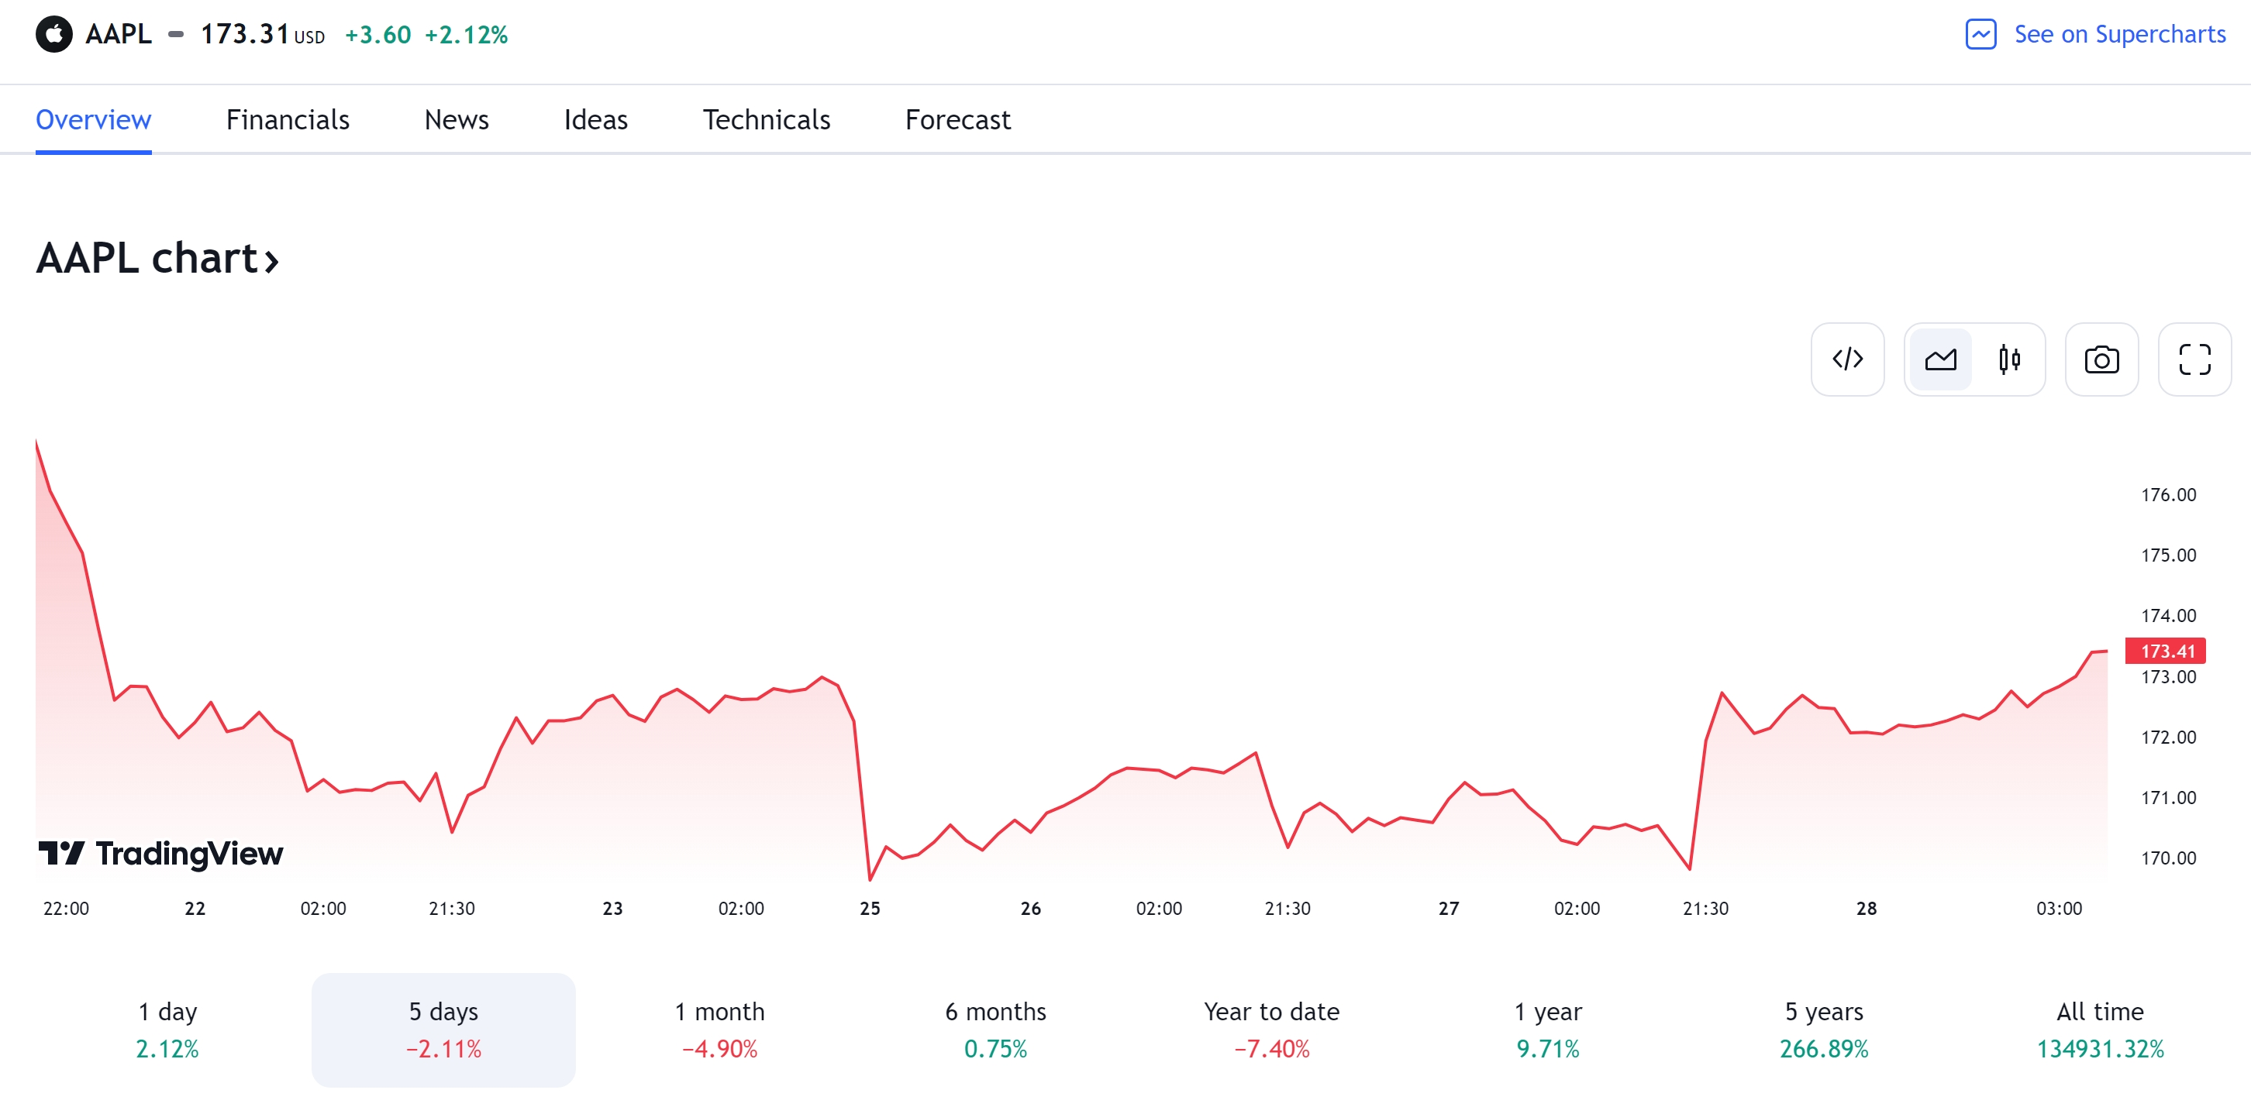Switch to area chart style
Viewport: 2251px width, 1114px height.
(x=1940, y=359)
